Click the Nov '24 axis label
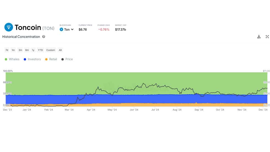Screen dimensions: 270x152 coord(242,110)
